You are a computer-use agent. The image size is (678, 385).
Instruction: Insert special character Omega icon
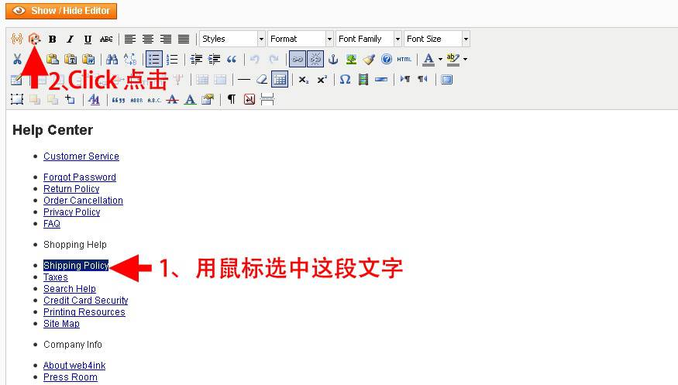[345, 80]
